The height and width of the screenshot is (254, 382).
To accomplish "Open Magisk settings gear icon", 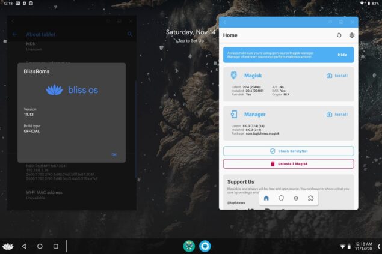I will (x=352, y=35).
